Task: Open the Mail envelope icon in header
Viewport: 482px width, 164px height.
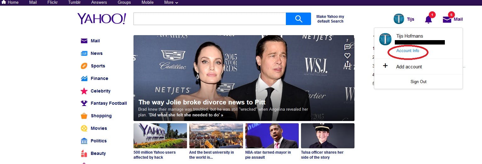Action: tap(447, 19)
